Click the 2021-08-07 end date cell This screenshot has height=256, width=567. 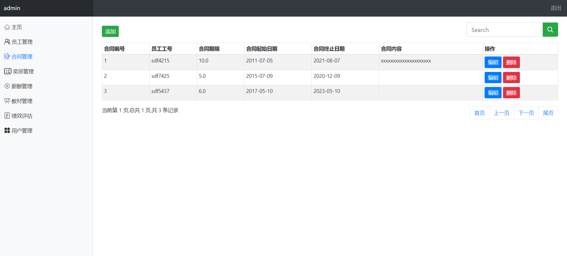click(x=345, y=62)
